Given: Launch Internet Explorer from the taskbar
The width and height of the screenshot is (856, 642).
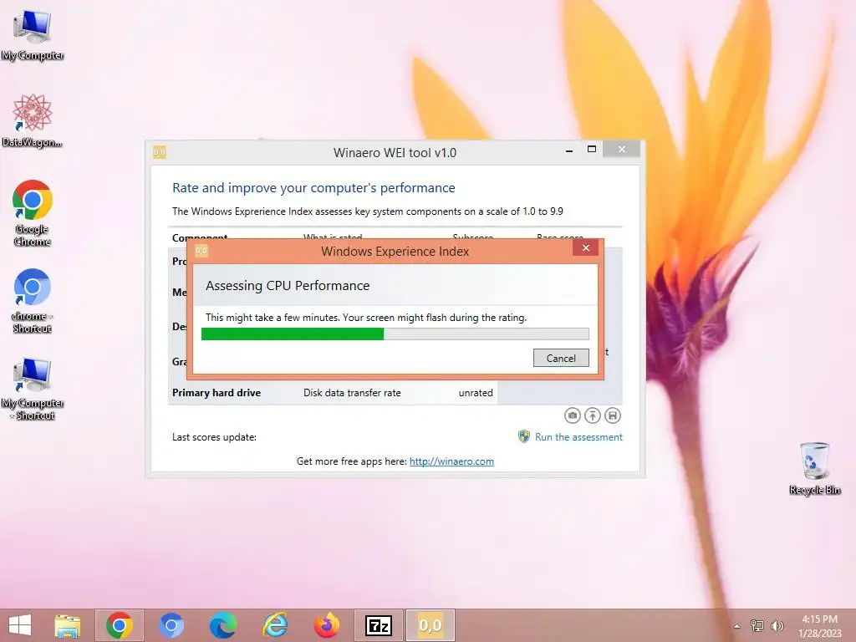Looking at the screenshot, I should [274, 625].
